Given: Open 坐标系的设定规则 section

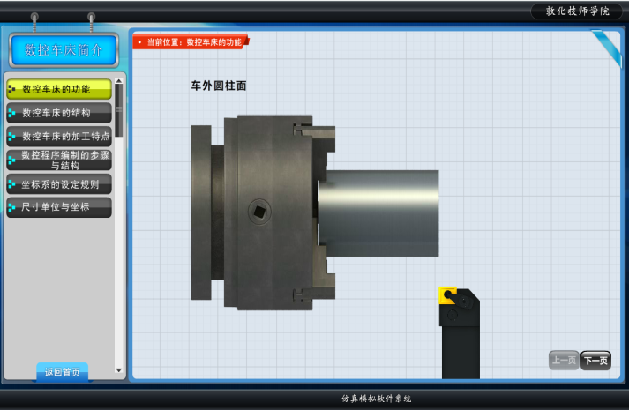Looking at the screenshot, I should [59, 184].
